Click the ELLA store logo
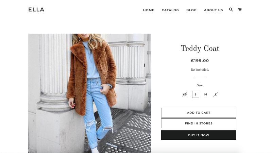The width and height of the screenshot is (272, 153). (x=36, y=10)
